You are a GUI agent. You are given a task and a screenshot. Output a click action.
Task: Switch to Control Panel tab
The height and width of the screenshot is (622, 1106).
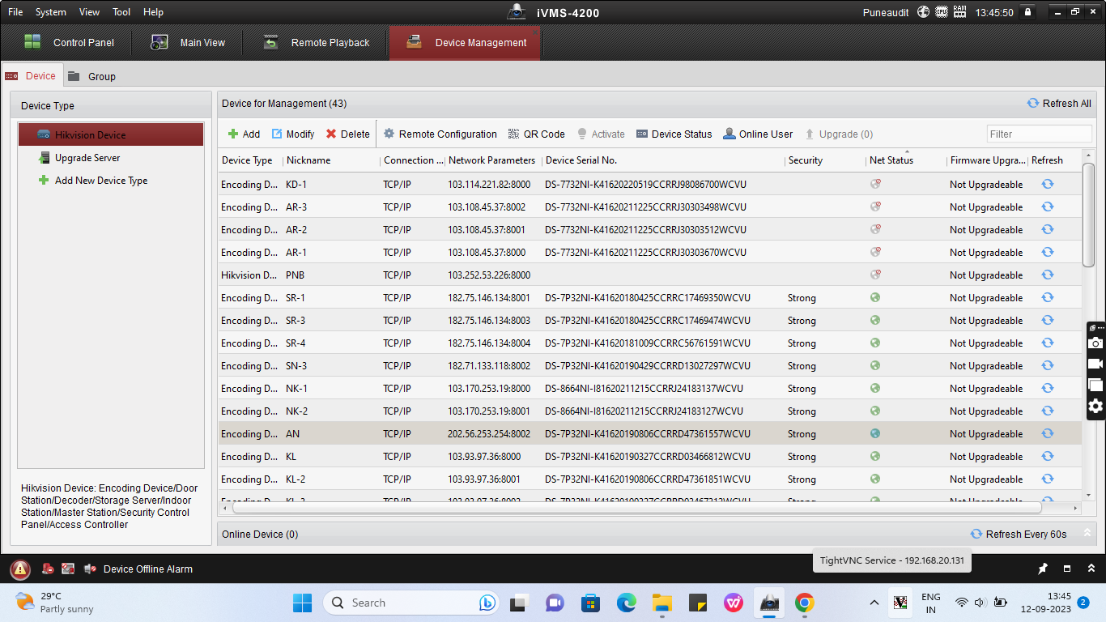click(70, 42)
